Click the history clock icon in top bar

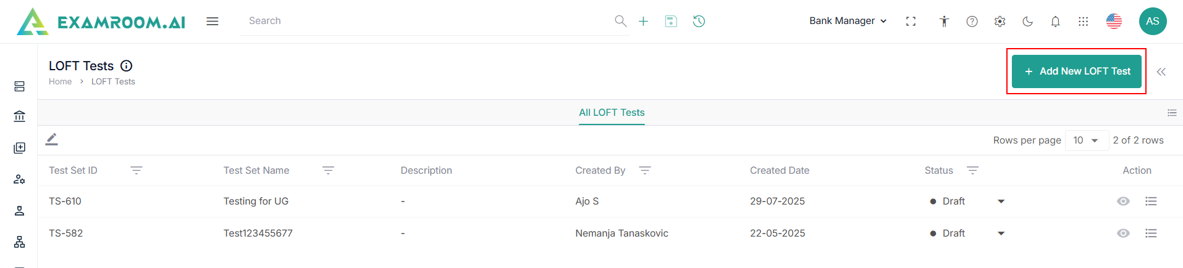[x=699, y=21]
